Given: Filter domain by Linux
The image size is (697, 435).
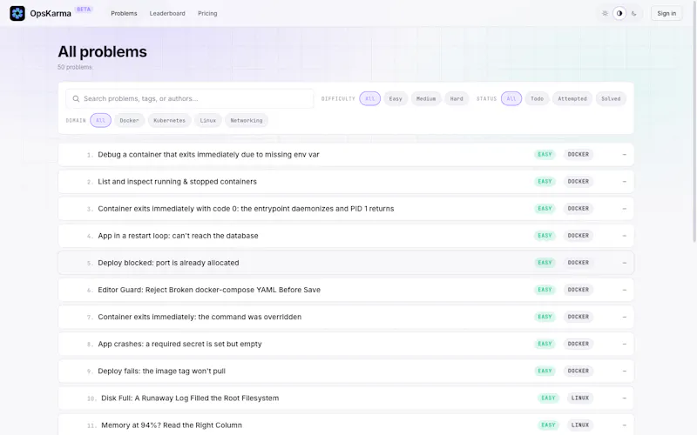Looking at the screenshot, I should click(x=207, y=120).
